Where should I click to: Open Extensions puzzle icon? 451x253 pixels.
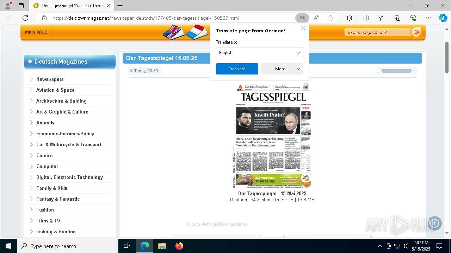click(x=349, y=18)
